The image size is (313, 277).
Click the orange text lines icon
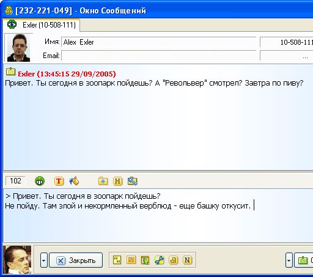(131, 260)
